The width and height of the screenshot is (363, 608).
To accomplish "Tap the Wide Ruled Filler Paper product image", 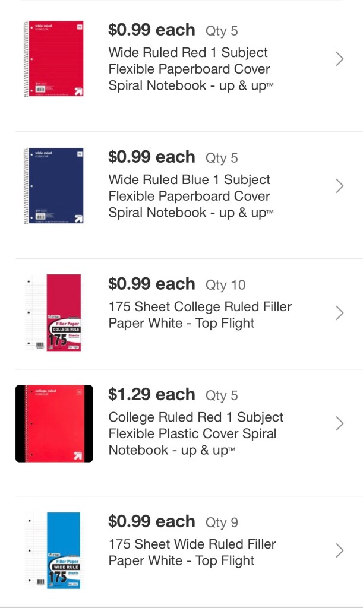I will 53,550.
